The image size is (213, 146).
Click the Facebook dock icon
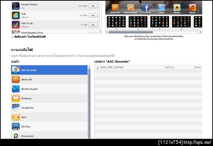146,7
